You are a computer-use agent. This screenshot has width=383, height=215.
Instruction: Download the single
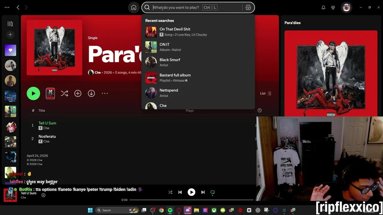[x=91, y=93]
